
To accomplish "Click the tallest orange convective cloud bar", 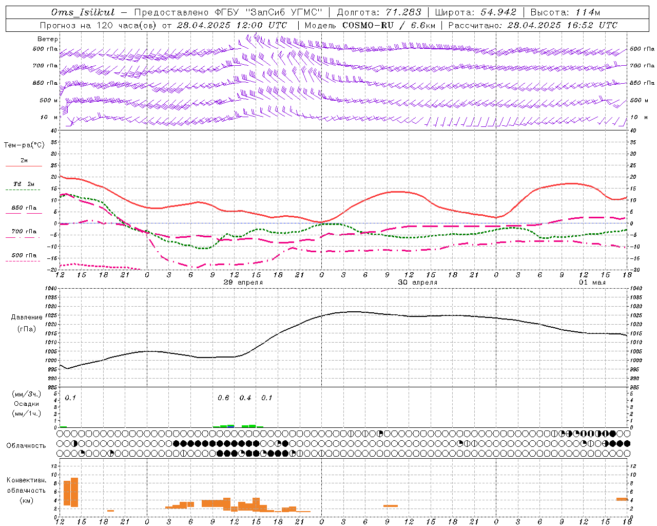I will coord(74,492).
